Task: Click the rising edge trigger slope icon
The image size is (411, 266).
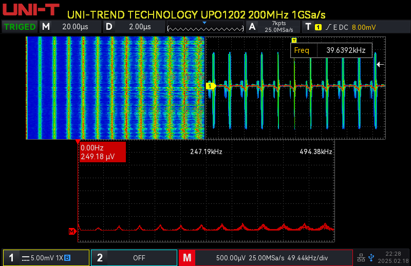Action: point(328,27)
